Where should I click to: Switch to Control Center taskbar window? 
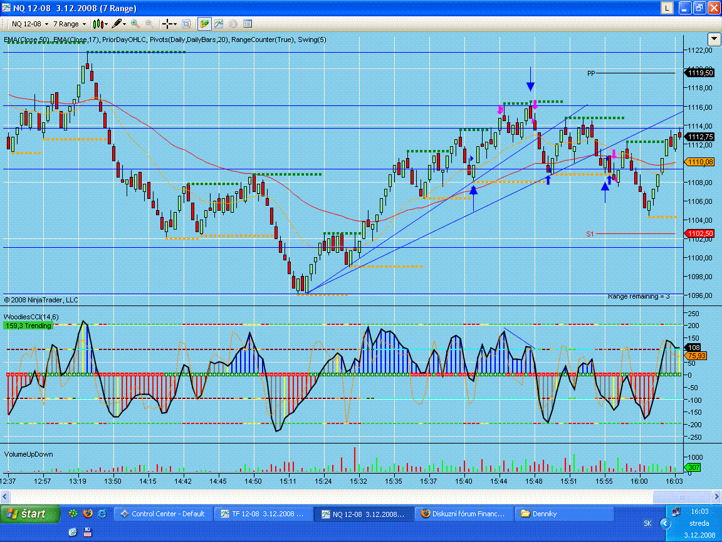[x=162, y=514]
